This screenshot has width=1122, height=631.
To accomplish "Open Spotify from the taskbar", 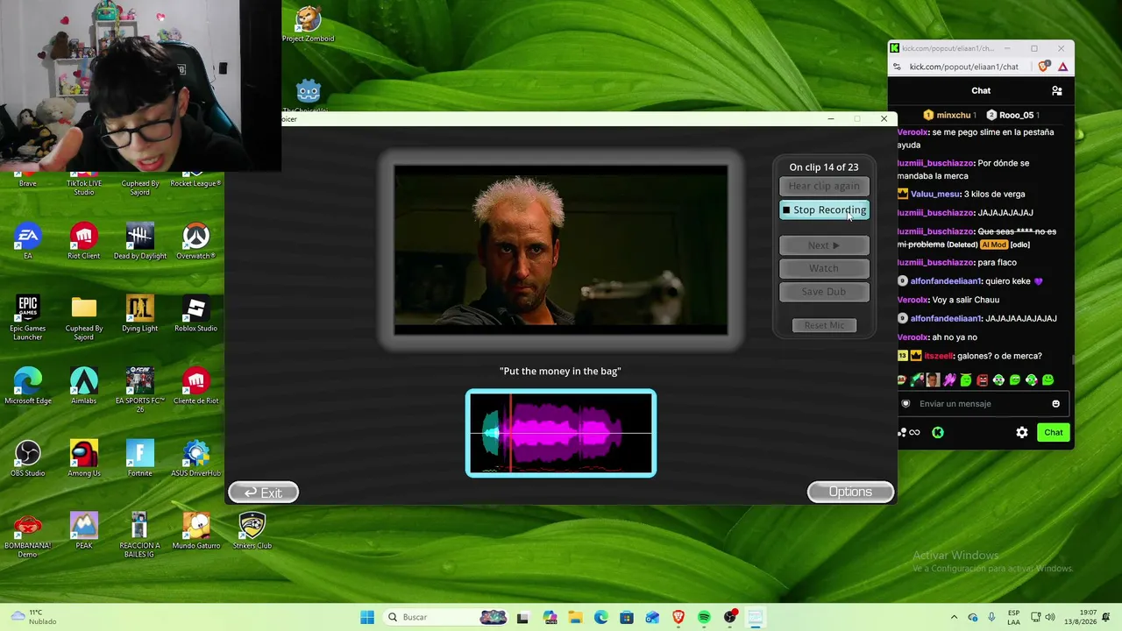I will [704, 617].
